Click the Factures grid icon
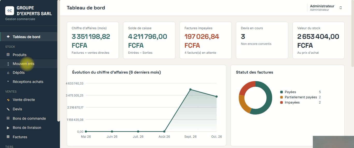The height and width of the screenshot is (148, 354). pyautogui.click(x=8, y=137)
